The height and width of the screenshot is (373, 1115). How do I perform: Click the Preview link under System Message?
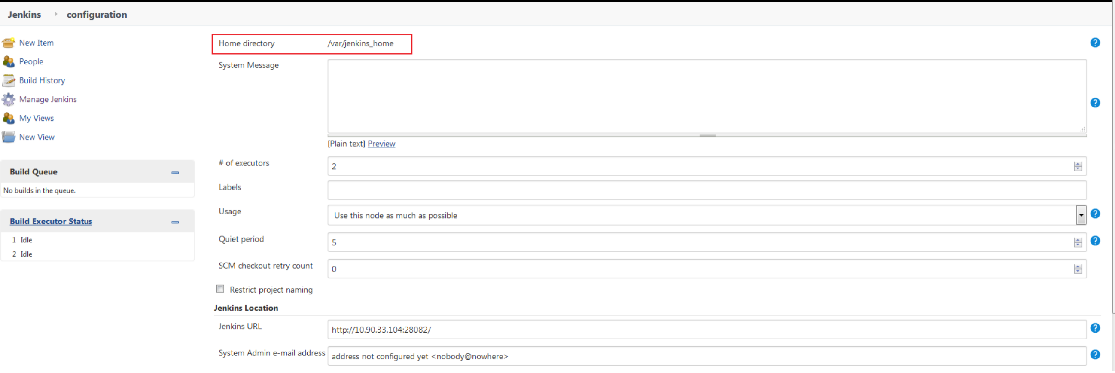pyautogui.click(x=381, y=144)
